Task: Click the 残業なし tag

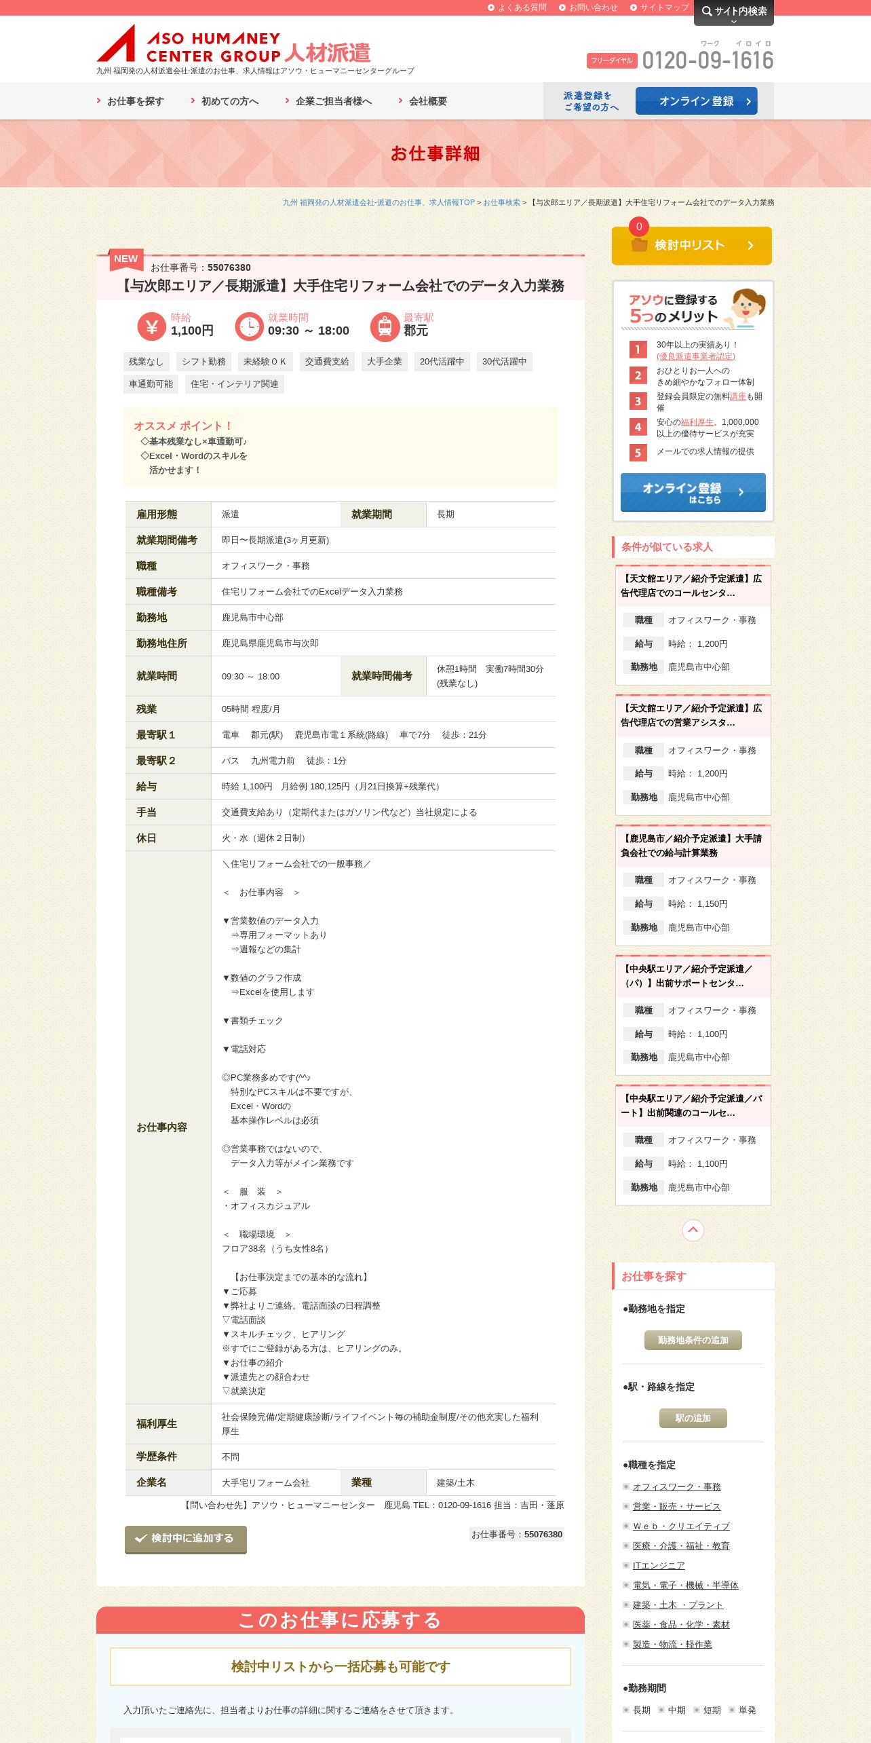Action: pyautogui.click(x=147, y=362)
